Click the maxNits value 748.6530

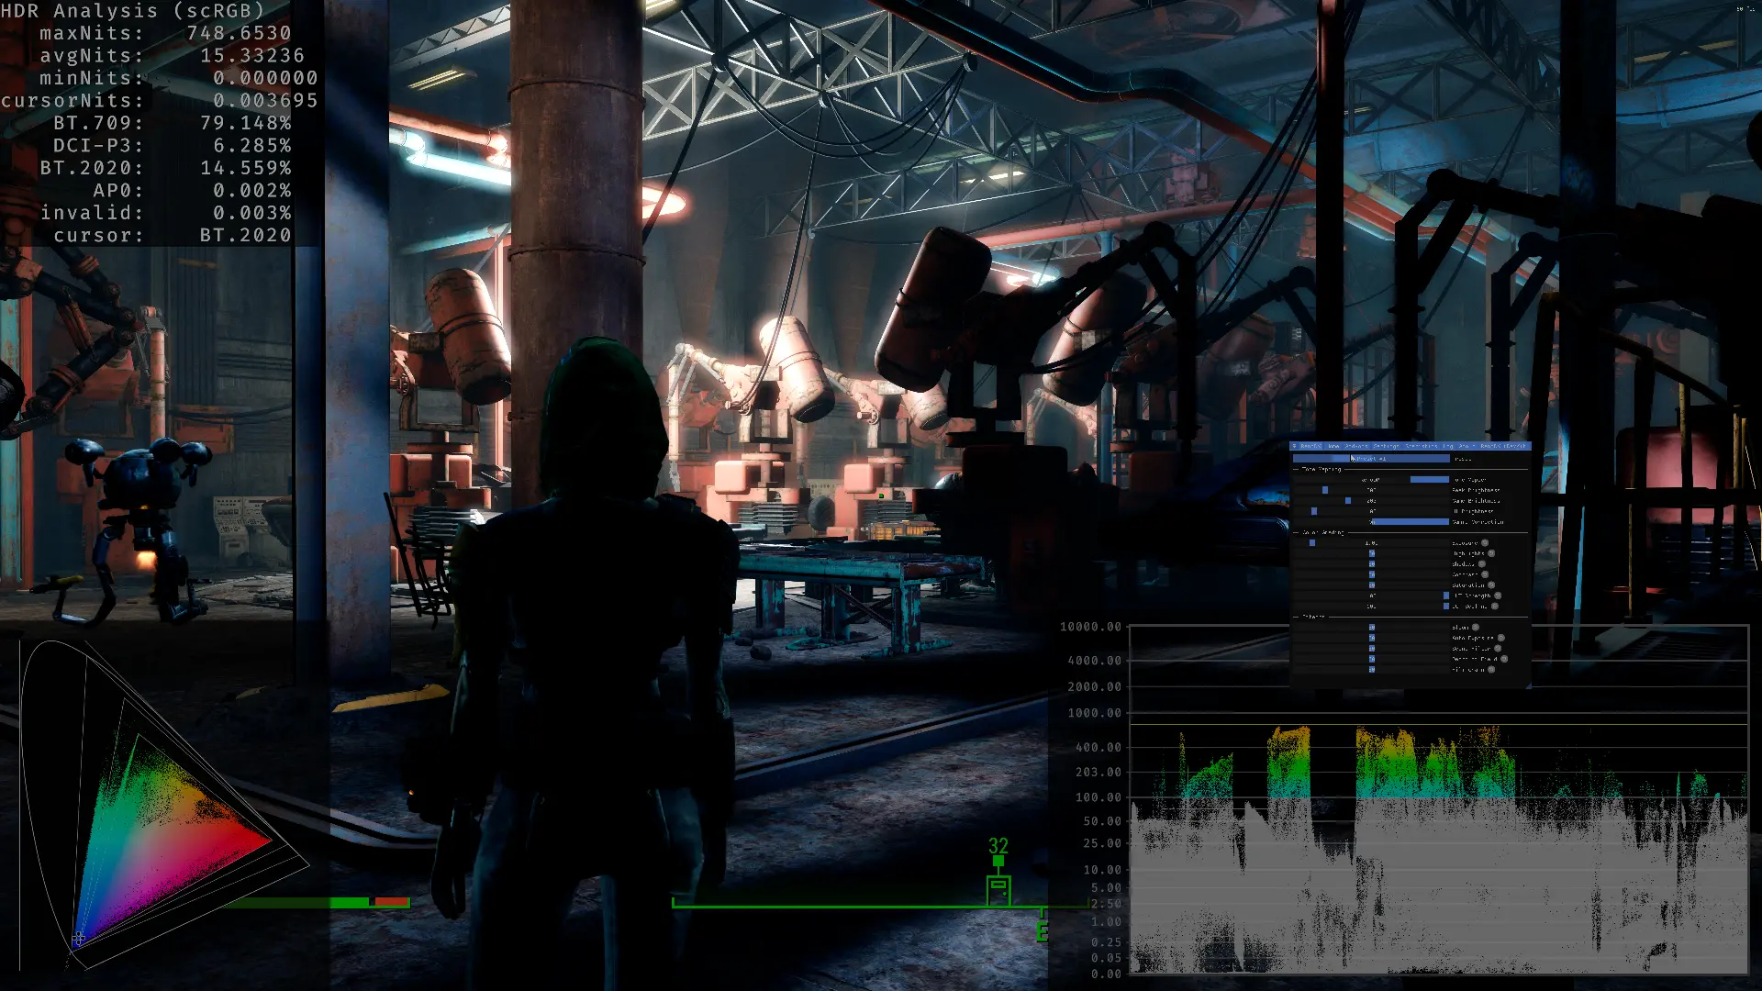[x=239, y=33]
